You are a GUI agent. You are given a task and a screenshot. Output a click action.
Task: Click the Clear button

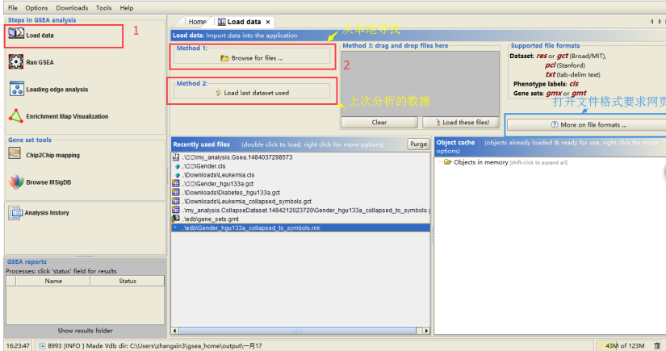pos(379,122)
